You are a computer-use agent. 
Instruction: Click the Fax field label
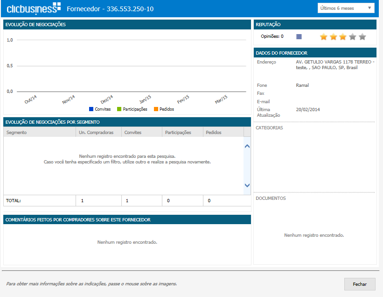tap(260, 93)
